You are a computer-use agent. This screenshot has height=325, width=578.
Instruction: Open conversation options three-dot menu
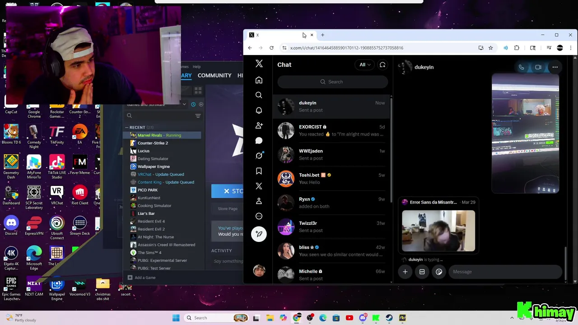pos(555,67)
